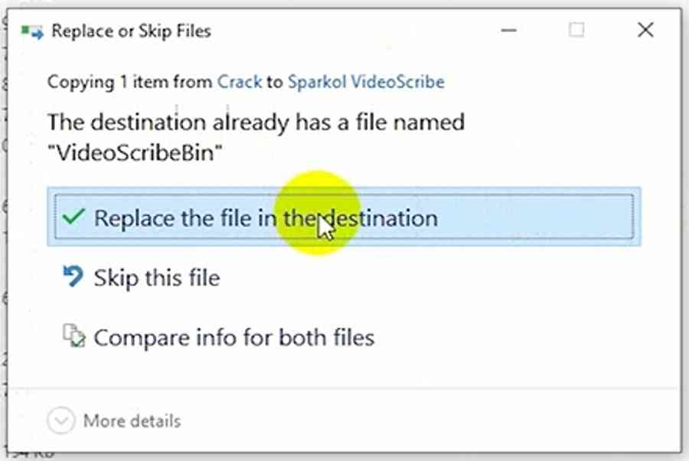689x461 pixels.
Task: Click the Copying 1 item from label
Action: (129, 82)
